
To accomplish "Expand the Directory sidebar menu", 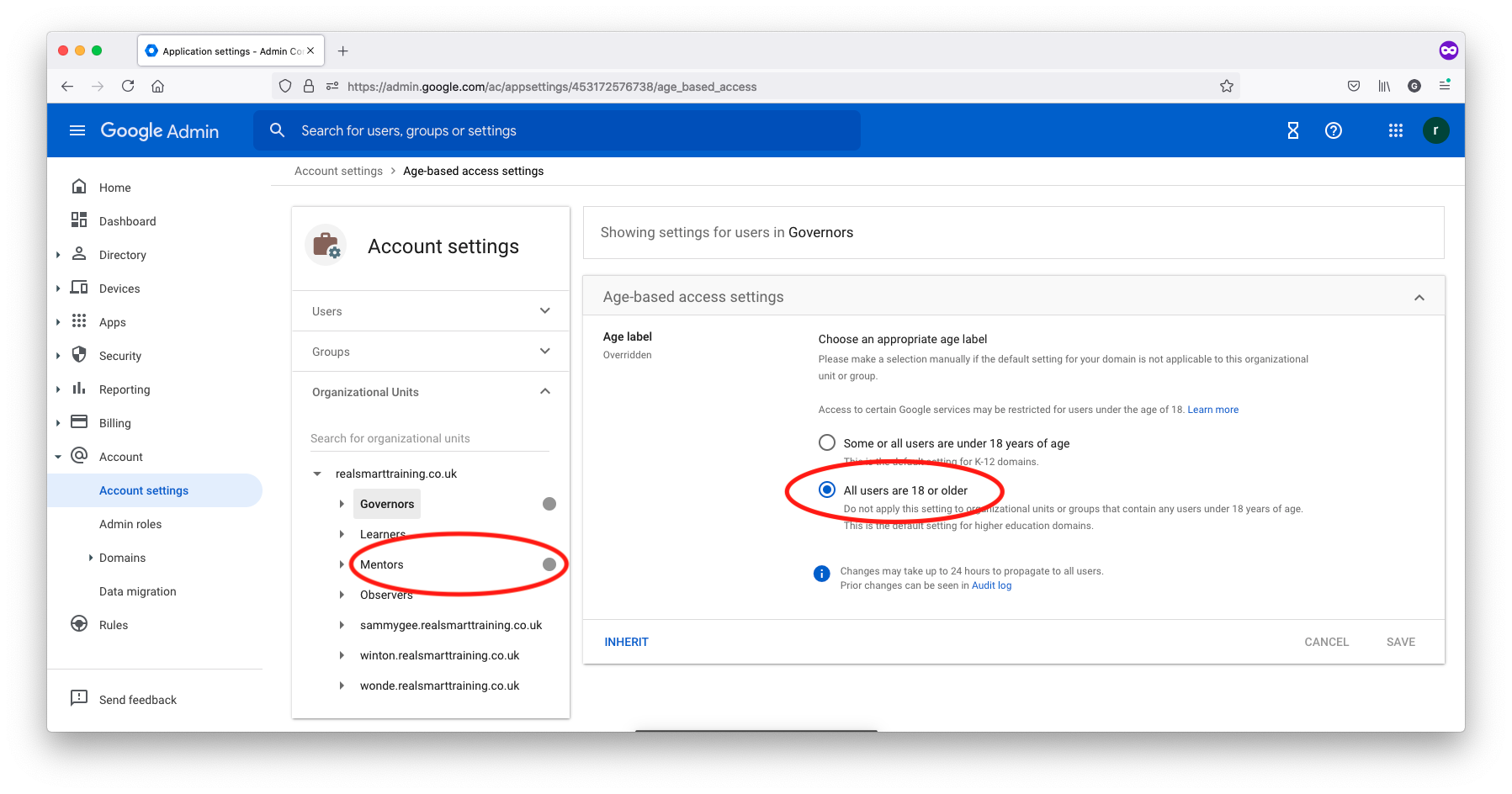I will tap(58, 255).
